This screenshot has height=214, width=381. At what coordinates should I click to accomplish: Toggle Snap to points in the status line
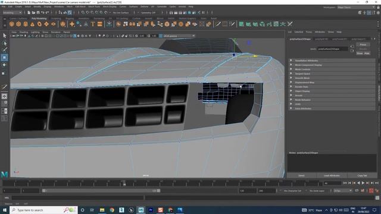pos(92,12)
